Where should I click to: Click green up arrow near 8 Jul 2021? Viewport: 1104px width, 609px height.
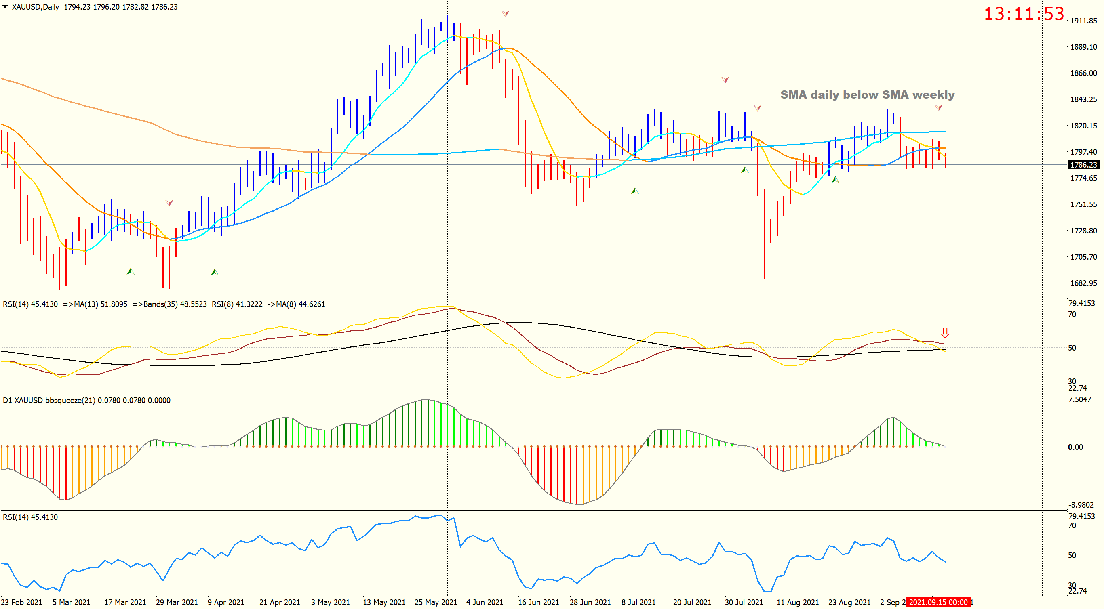click(635, 191)
